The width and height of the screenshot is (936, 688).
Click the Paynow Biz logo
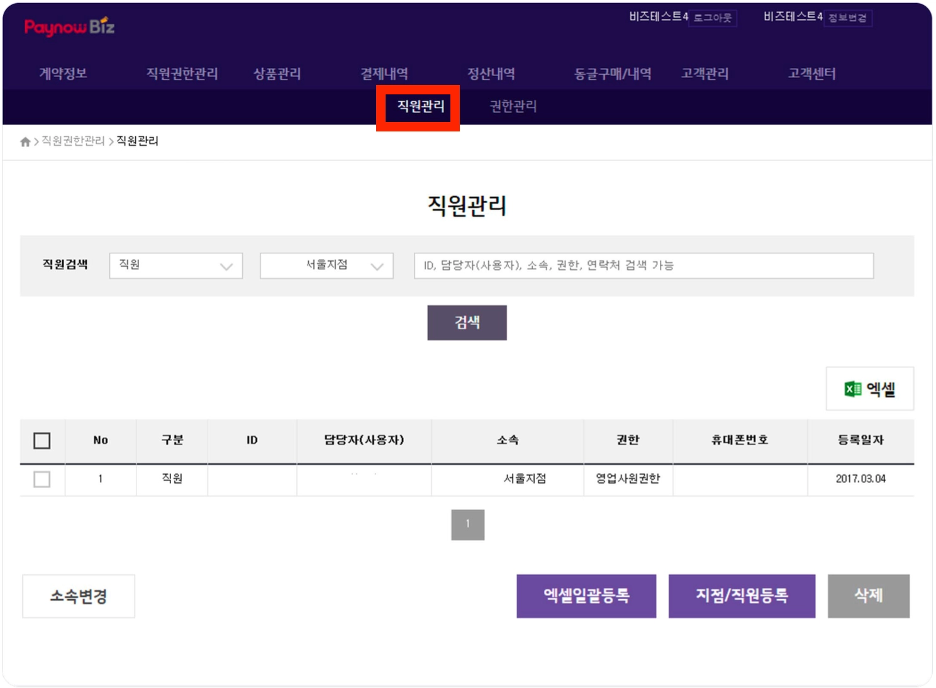(69, 27)
